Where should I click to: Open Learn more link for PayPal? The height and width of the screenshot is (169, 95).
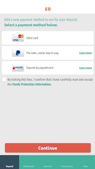[x=86, y=53]
